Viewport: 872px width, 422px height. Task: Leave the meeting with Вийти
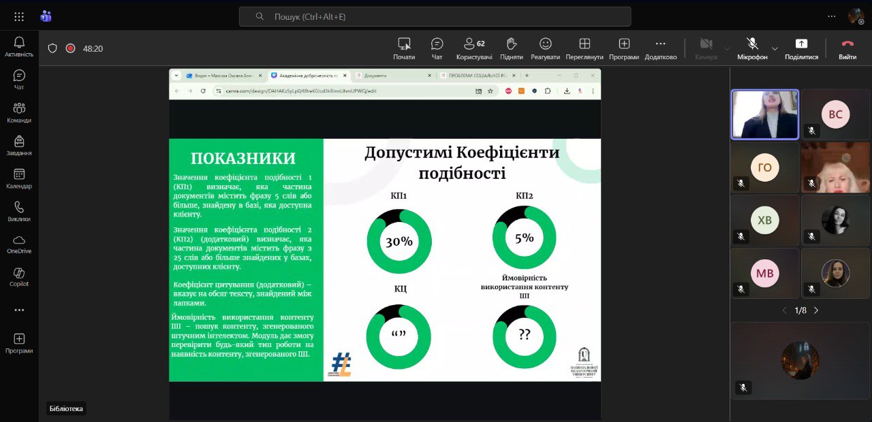coord(847,48)
